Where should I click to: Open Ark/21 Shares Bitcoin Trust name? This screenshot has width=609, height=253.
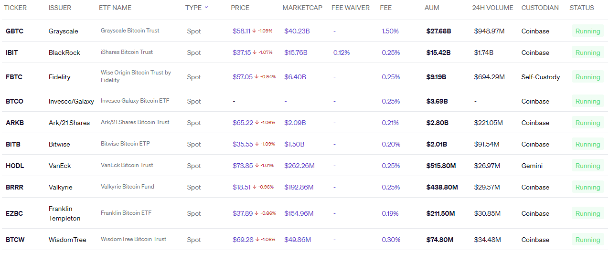[x=135, y=122]
